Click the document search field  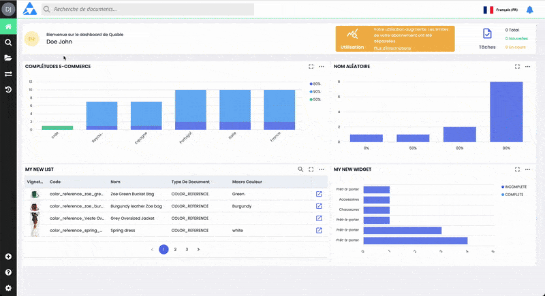[x=148, y=10]
